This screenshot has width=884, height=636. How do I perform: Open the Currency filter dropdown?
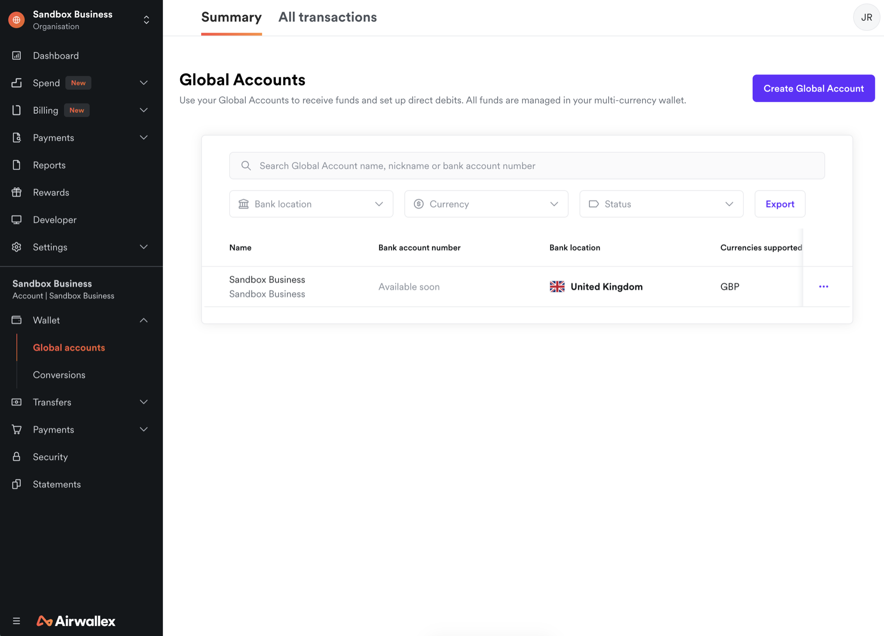486,204
